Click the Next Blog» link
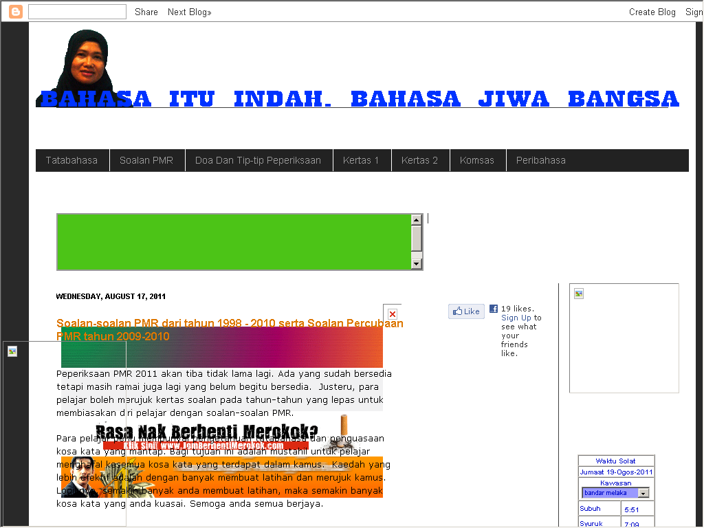The height and width of the screenshot is (528, 704). [190, 12]
